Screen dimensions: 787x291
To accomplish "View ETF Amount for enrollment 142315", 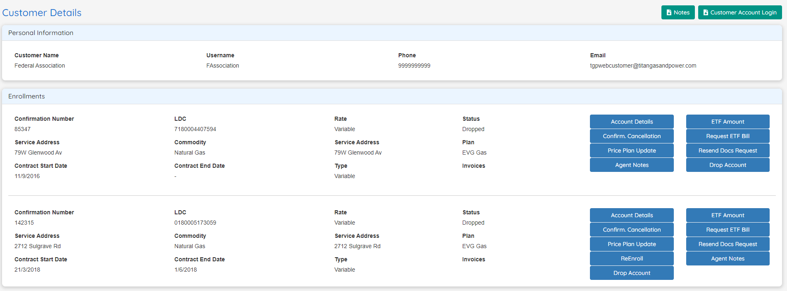I will (728, 215).
